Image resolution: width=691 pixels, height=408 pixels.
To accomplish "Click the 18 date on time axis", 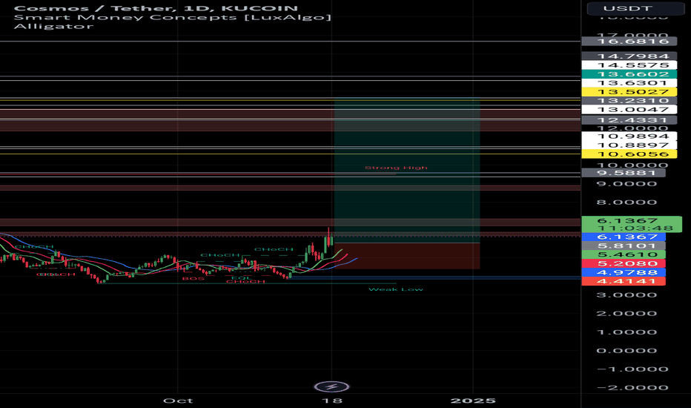I will 332,401.
